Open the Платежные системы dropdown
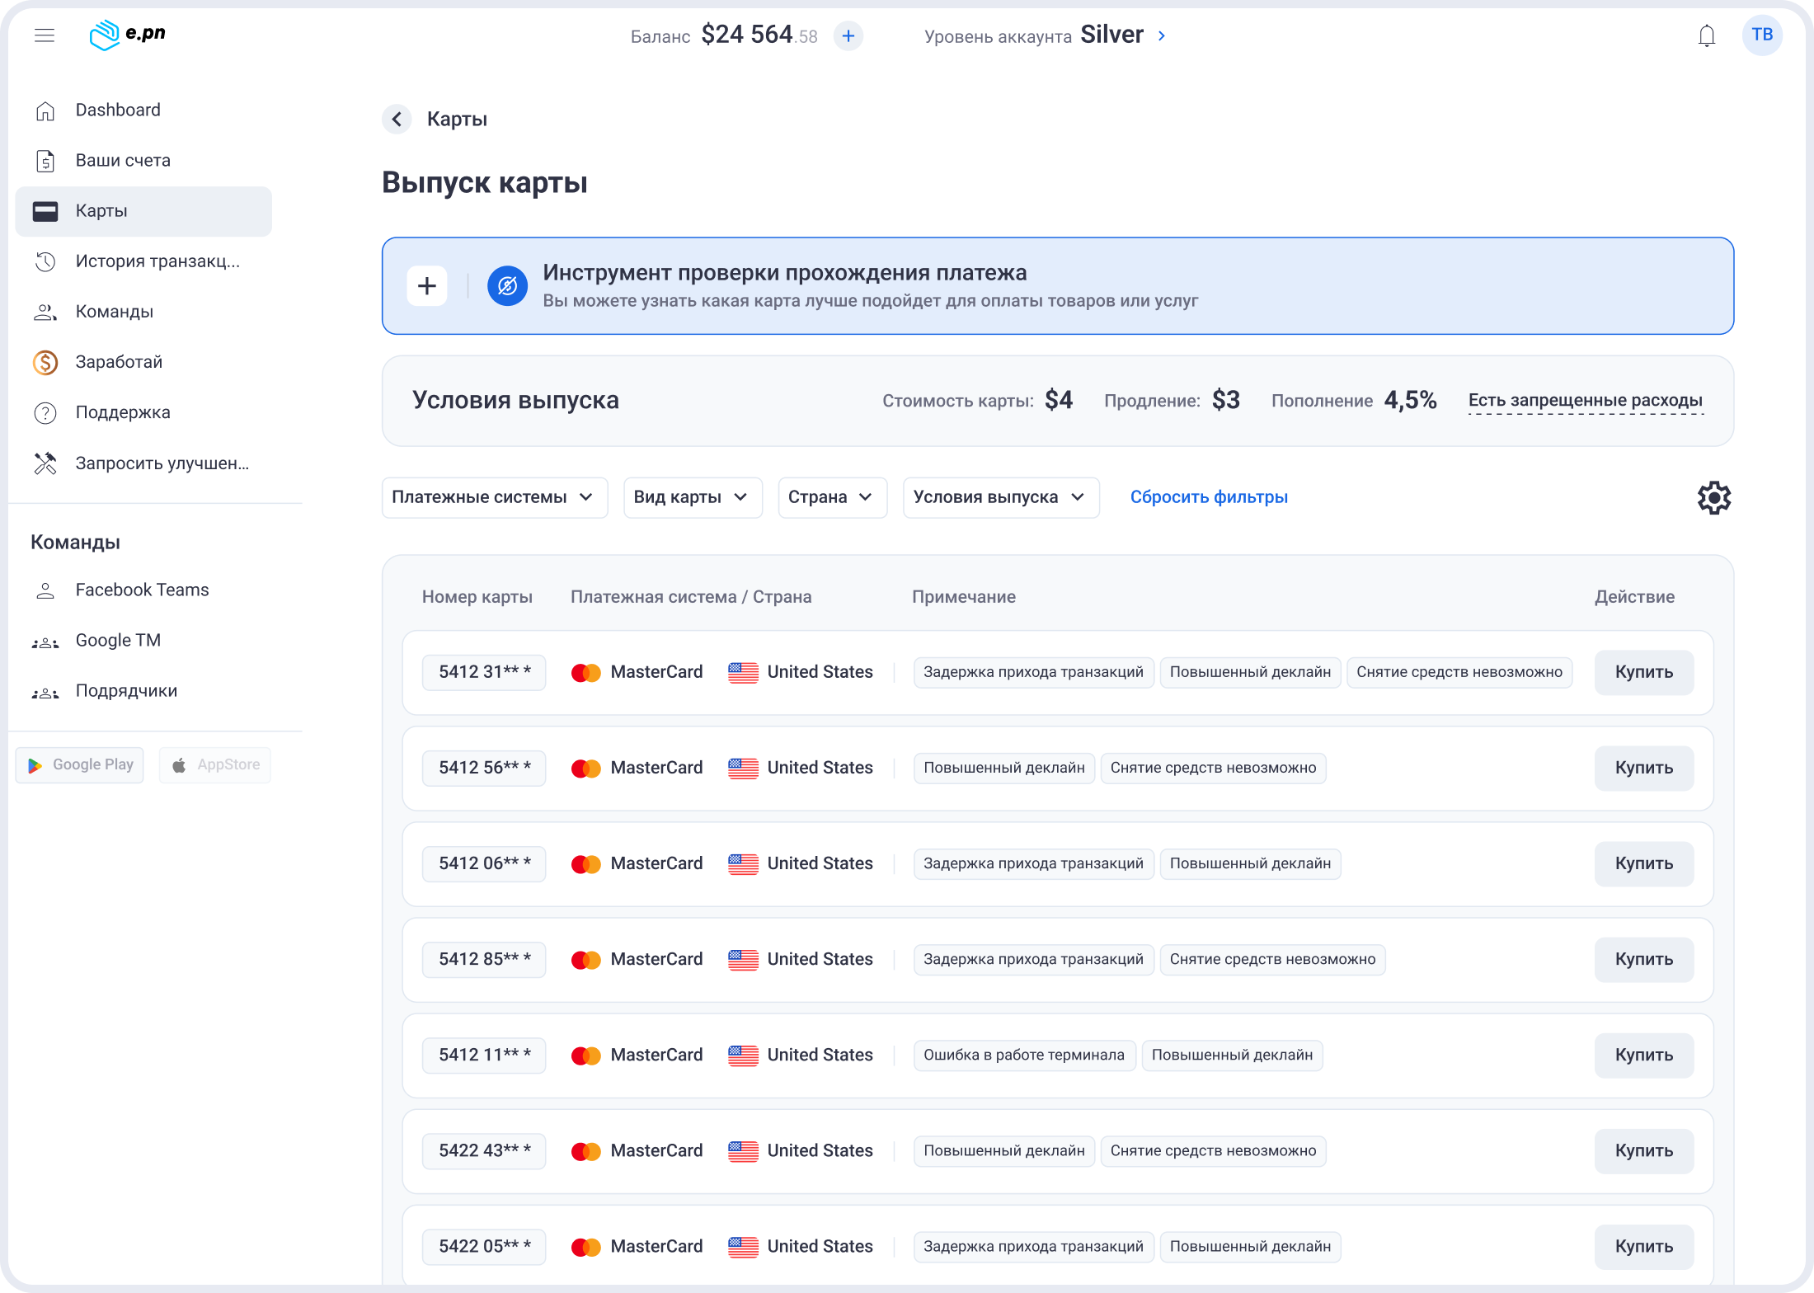 pyautogui.click(x=494, y=497)
